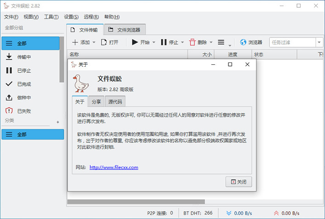Viewport: 325px width, 219px height.
Task: Open the hamburger list menu icon in toolbar
Action: pos(221,42)
